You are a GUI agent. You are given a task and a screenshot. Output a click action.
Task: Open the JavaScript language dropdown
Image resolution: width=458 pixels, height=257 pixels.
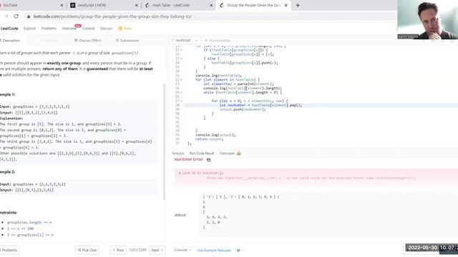[x=185, y=40]
